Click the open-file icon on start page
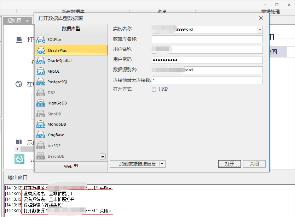 pos(19,40)
